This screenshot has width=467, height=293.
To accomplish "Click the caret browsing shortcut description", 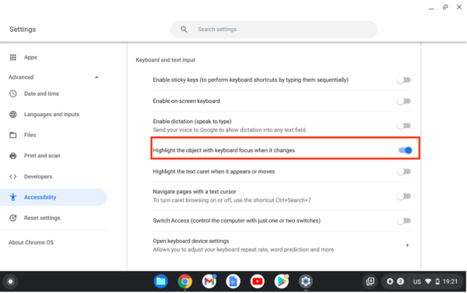I will click(232, 200).
